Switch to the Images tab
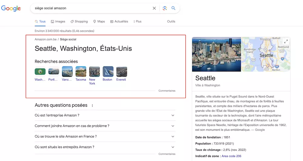303x161 pixels. 58,22
